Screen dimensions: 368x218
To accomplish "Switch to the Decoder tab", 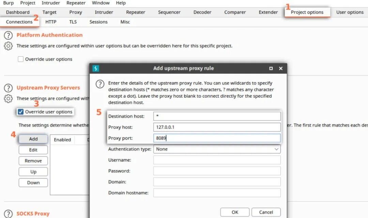I will [202, 12].
